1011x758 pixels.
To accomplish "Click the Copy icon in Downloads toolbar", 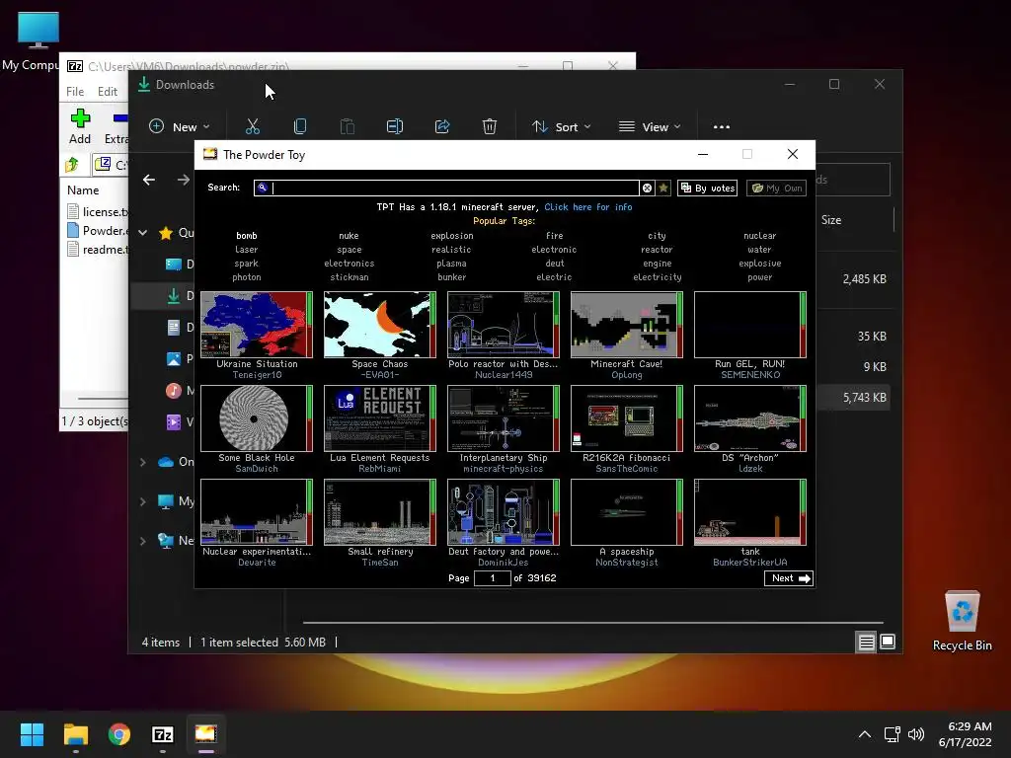I will [300, 127].
